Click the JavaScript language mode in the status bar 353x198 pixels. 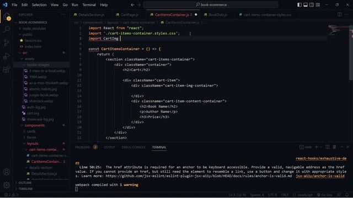point(303,195)
